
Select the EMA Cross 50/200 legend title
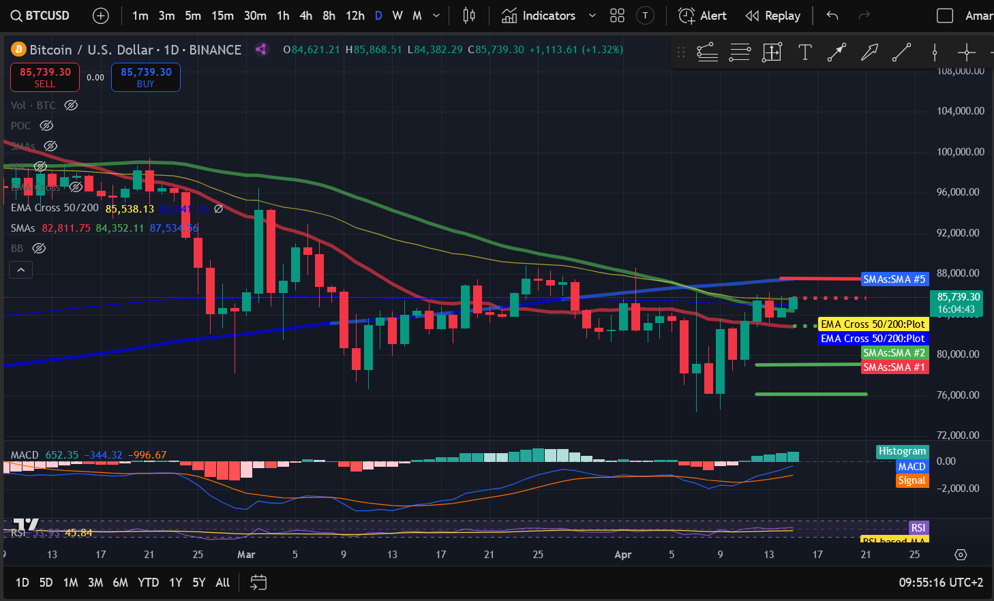click(55, 208)
